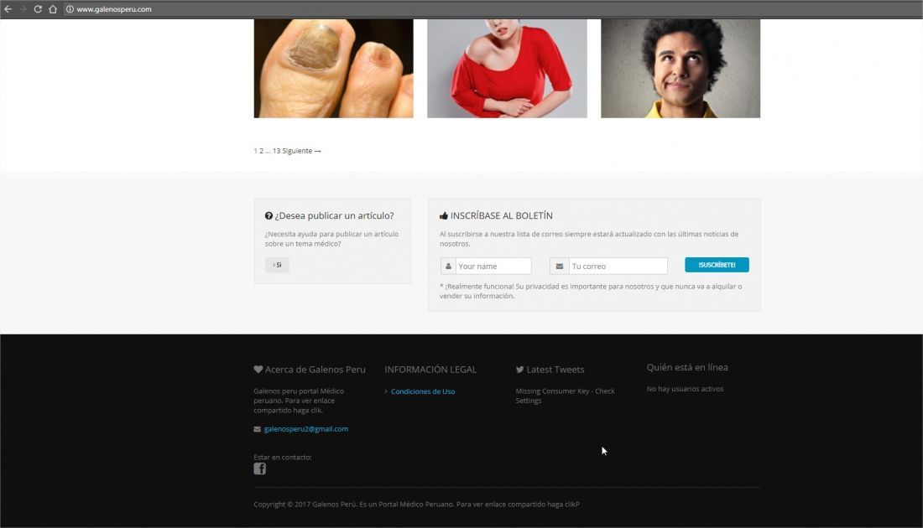Click the question mark icon by ¿Desea publicar
The image size is (923, 528).
coord(269,215)
